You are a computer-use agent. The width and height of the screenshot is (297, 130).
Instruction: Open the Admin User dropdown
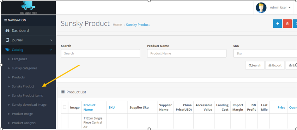pos(280,8)
